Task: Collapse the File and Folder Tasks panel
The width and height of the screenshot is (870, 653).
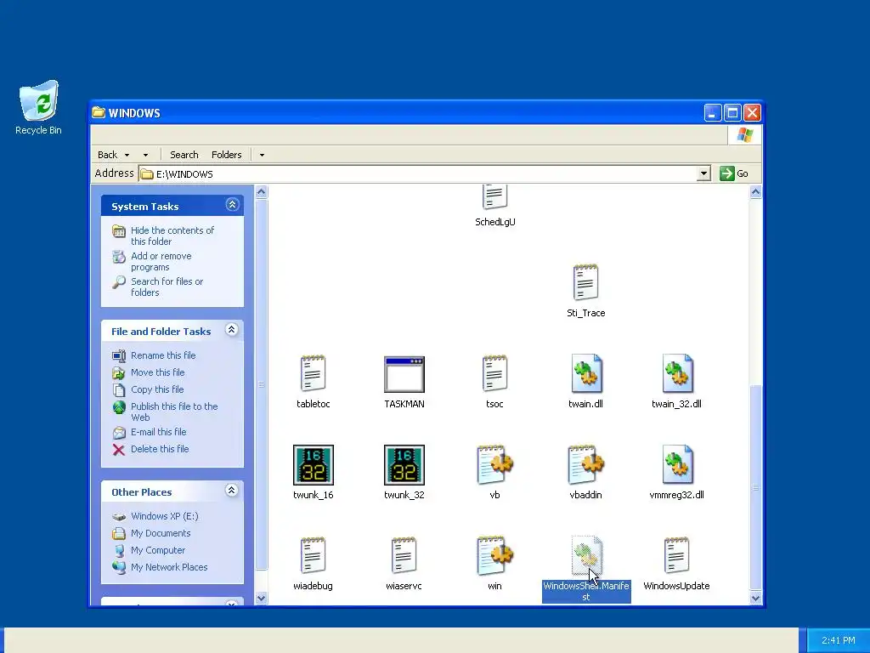Action: 232,330
